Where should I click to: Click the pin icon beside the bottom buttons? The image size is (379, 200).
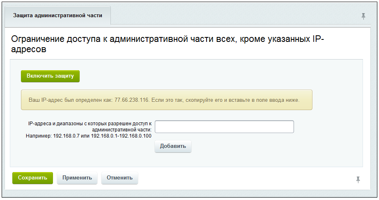[358, 180]
